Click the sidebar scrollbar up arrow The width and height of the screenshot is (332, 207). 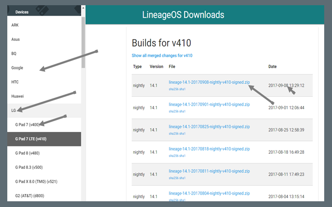click(x=83, y=7)
